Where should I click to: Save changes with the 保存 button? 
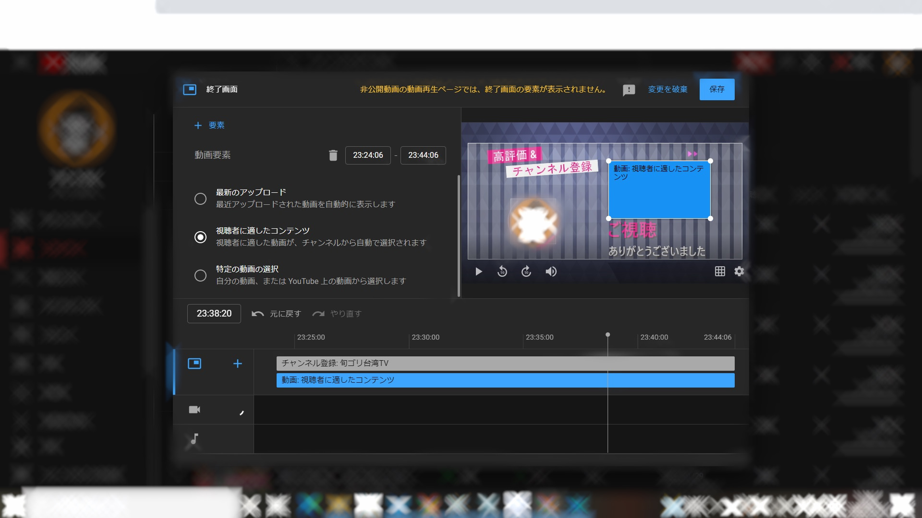pos(717,89)
